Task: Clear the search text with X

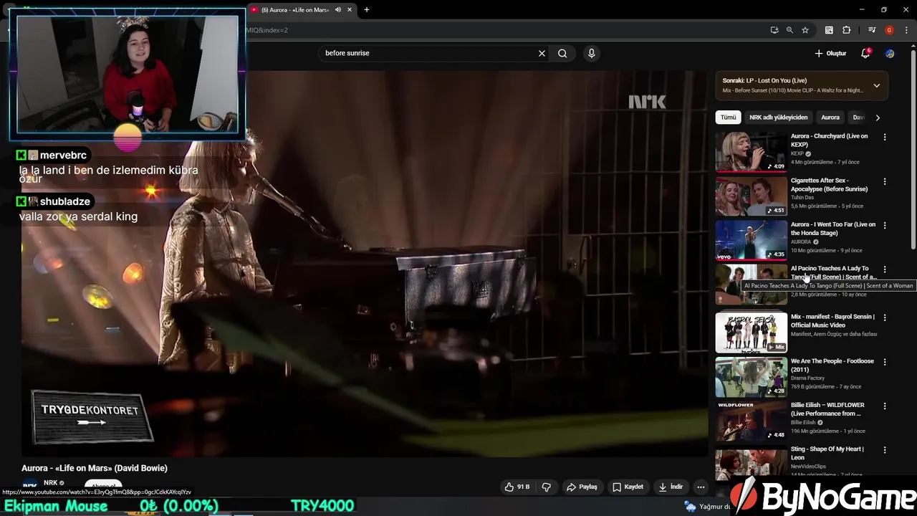Action: point(542,53)
